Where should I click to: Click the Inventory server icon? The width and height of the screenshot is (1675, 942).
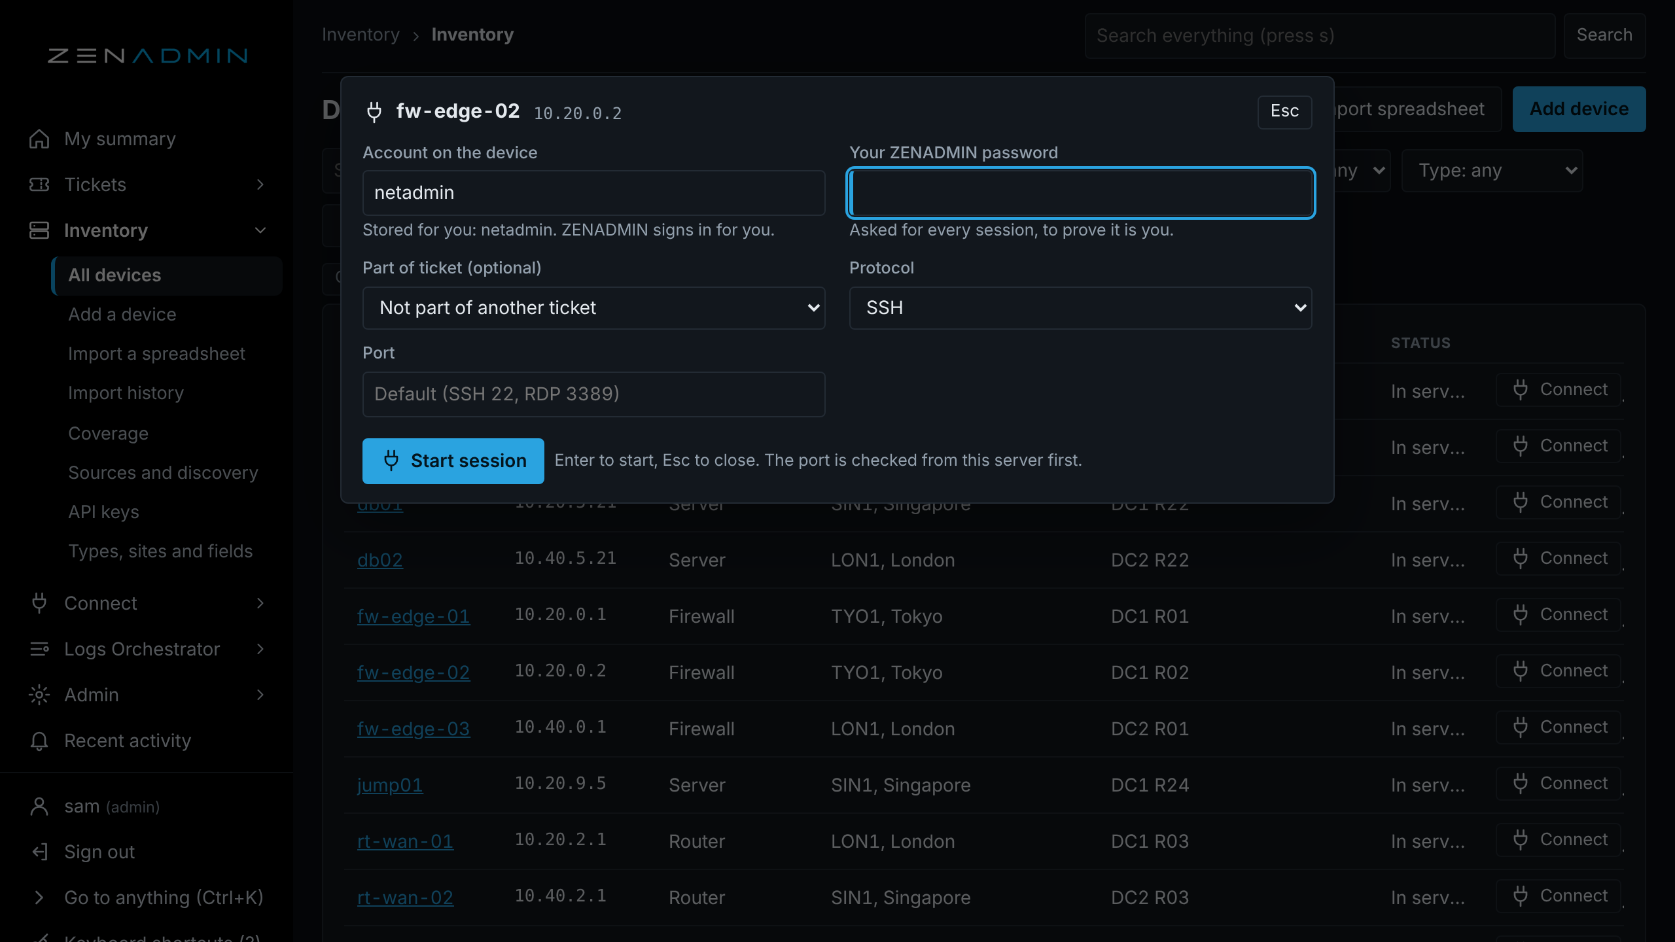[x=39, y=230]
